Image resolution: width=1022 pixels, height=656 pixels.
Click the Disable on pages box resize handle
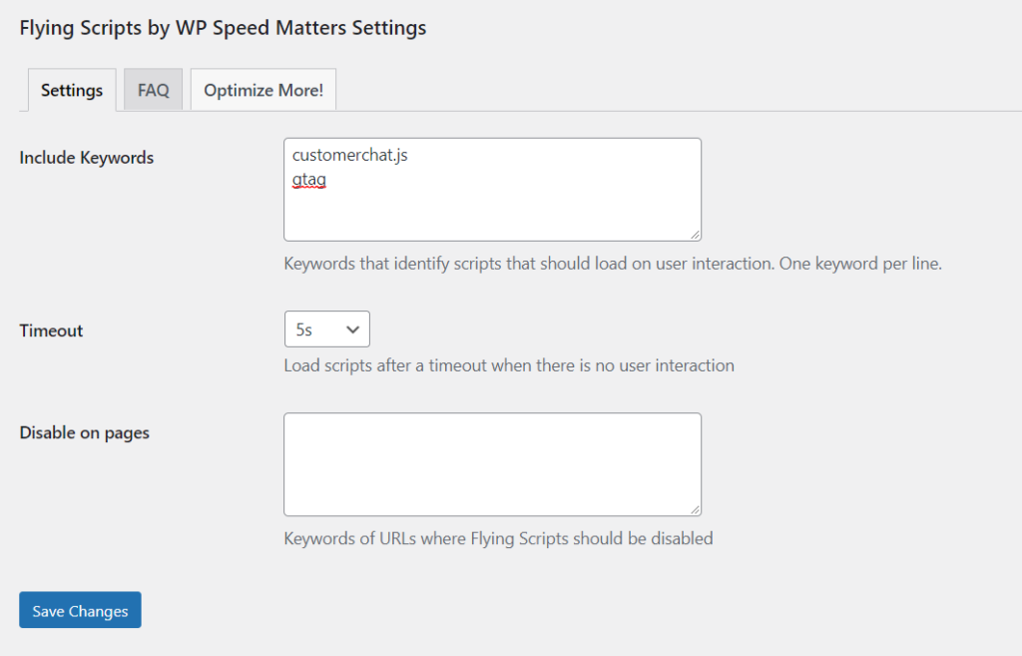(x=695, y=509)
